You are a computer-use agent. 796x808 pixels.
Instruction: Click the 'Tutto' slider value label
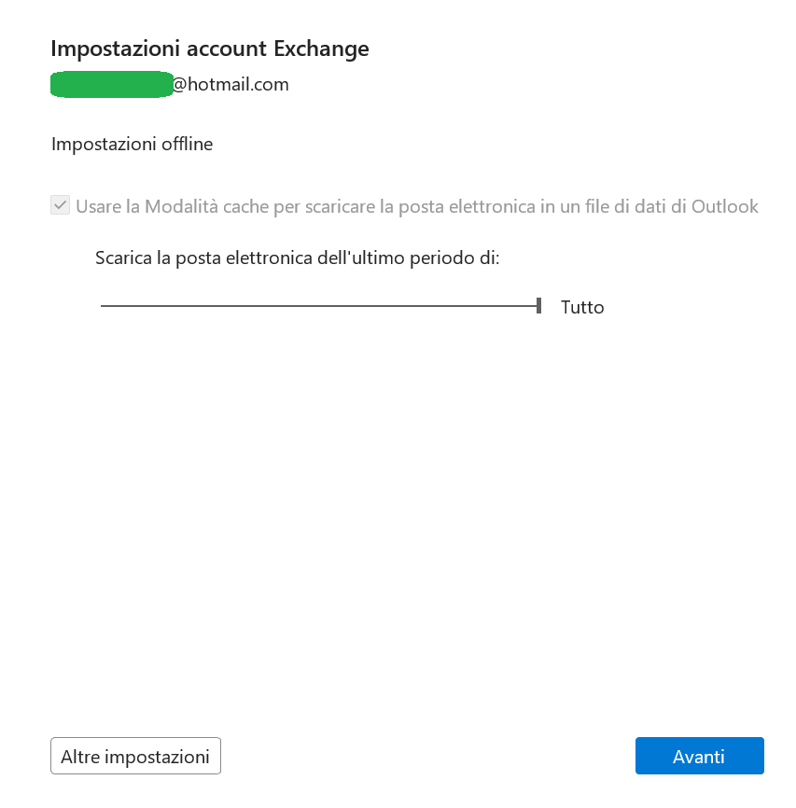tap(582, 307)
